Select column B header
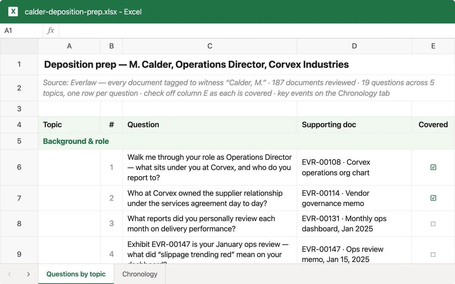Image resolution: width=455 pixels, height=284 pixels. pos(111,46)
